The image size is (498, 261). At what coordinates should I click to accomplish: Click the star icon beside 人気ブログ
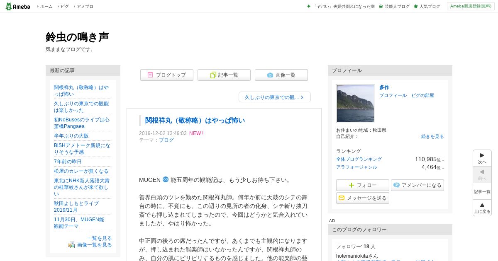tap(416, 7)
